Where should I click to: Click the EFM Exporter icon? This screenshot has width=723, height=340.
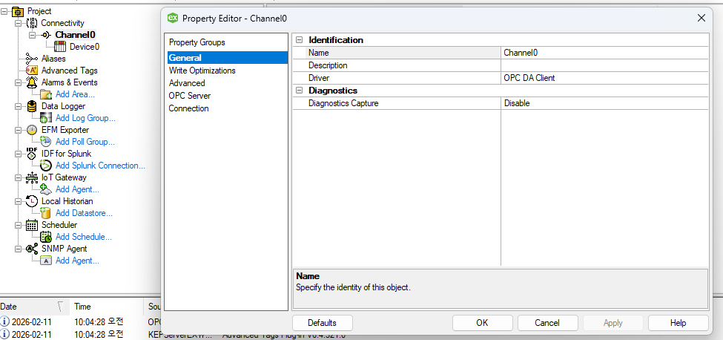click(x=32, y=130)
